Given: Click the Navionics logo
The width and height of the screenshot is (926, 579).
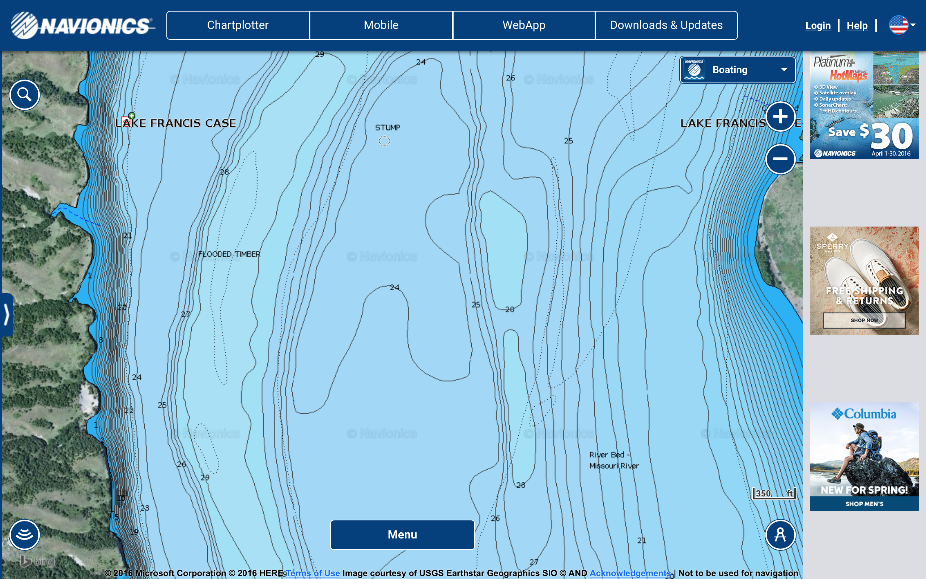Looking at the screenshot, I should pyautogui.click(x=82, y=25).
